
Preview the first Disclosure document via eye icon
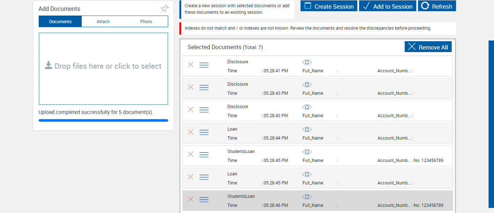pos(307,62)
